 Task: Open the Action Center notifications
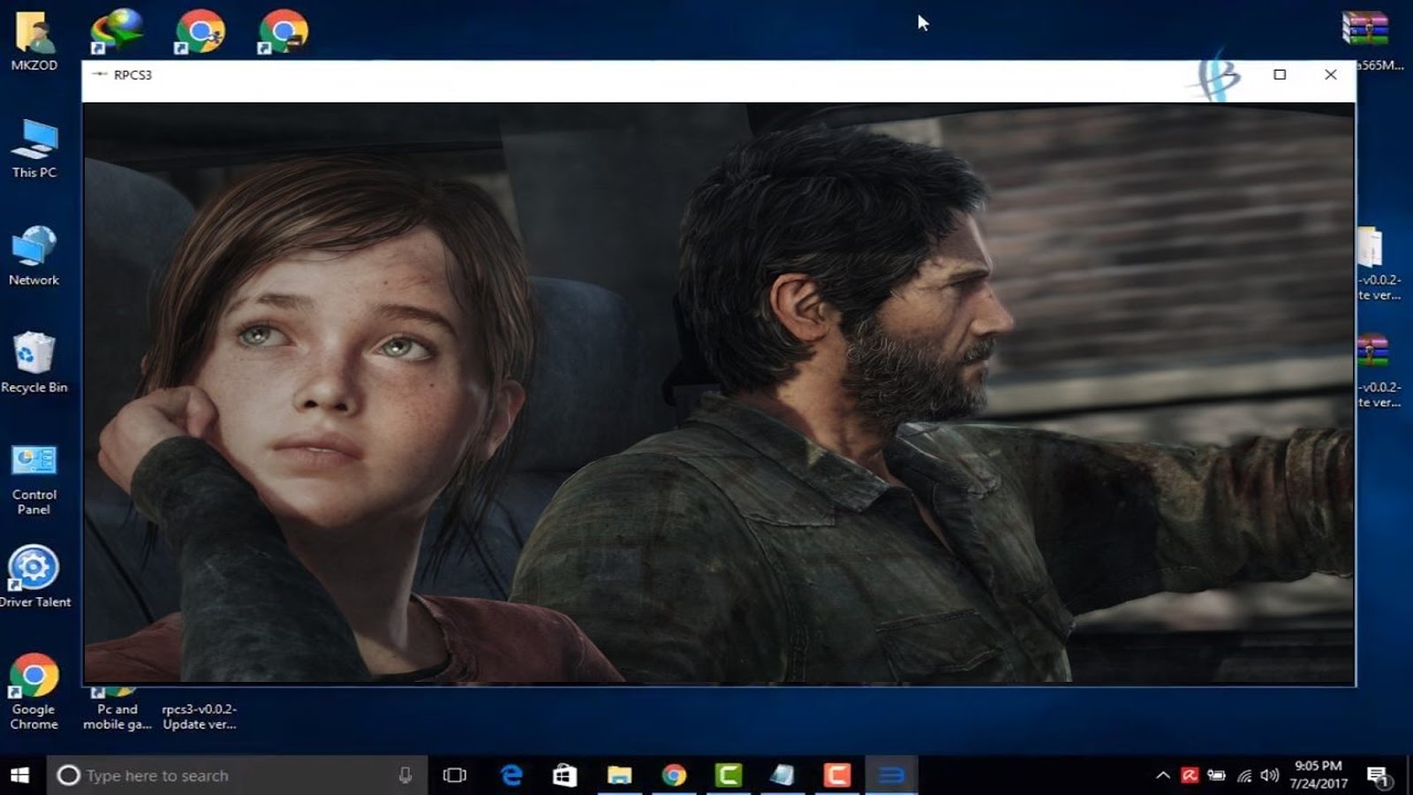coord(1379,777)
